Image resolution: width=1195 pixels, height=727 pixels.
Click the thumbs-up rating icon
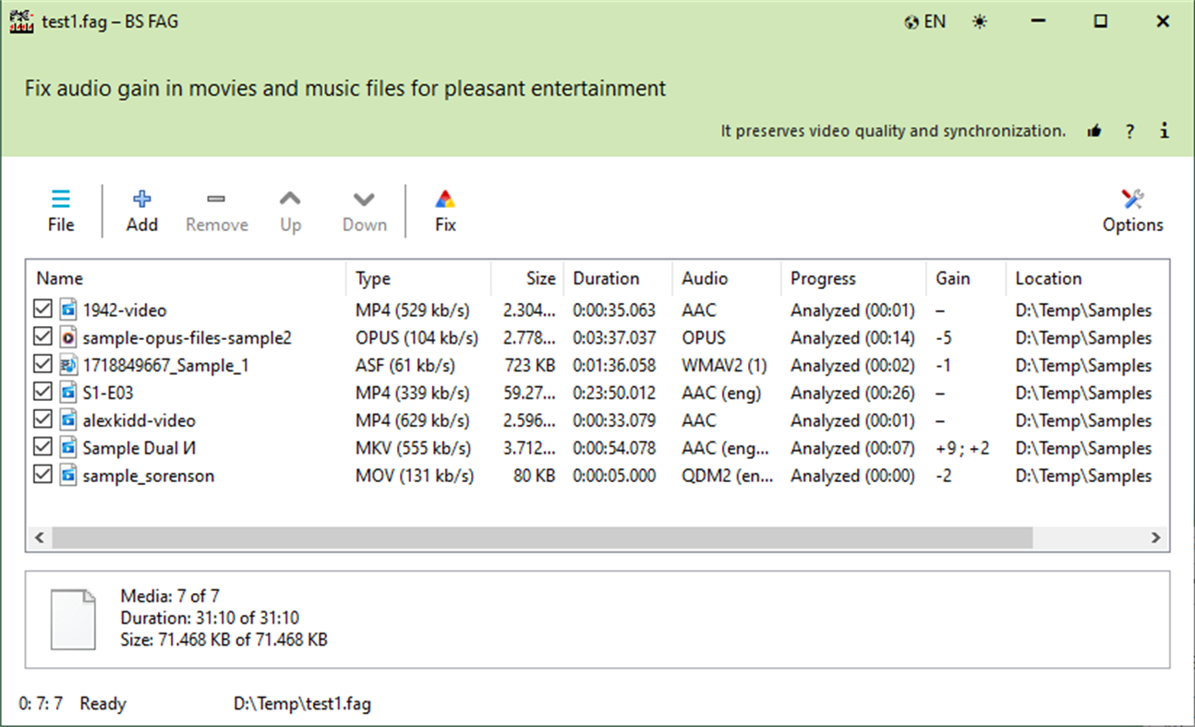[1094, 130]
